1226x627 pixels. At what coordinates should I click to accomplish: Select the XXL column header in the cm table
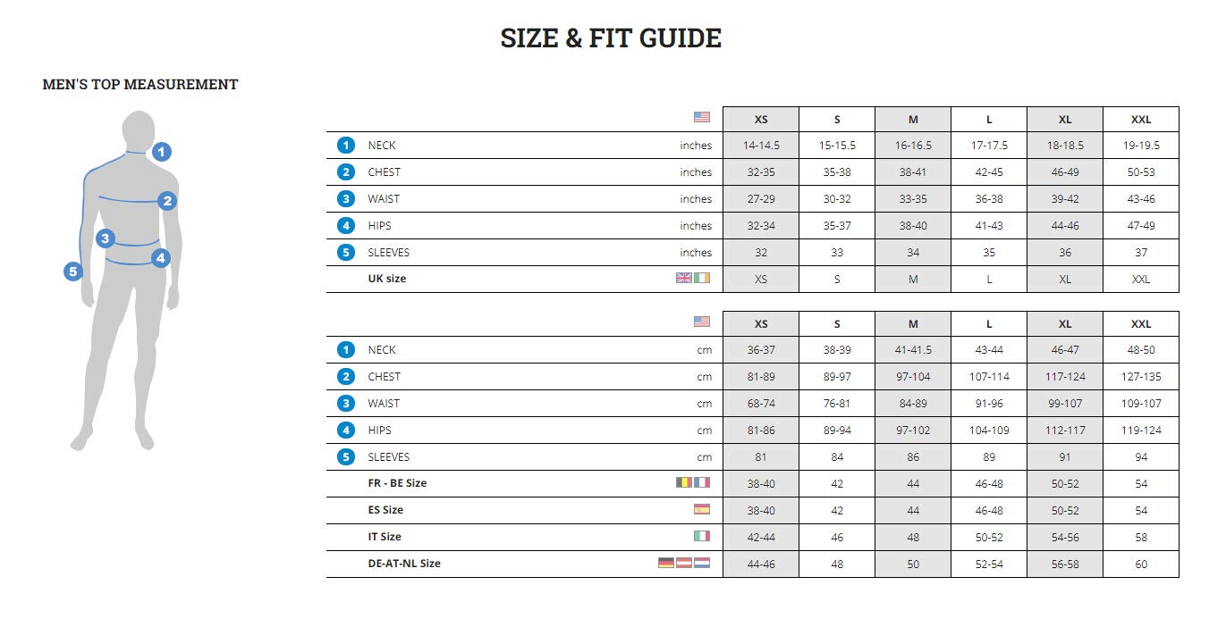(1141, 324)
